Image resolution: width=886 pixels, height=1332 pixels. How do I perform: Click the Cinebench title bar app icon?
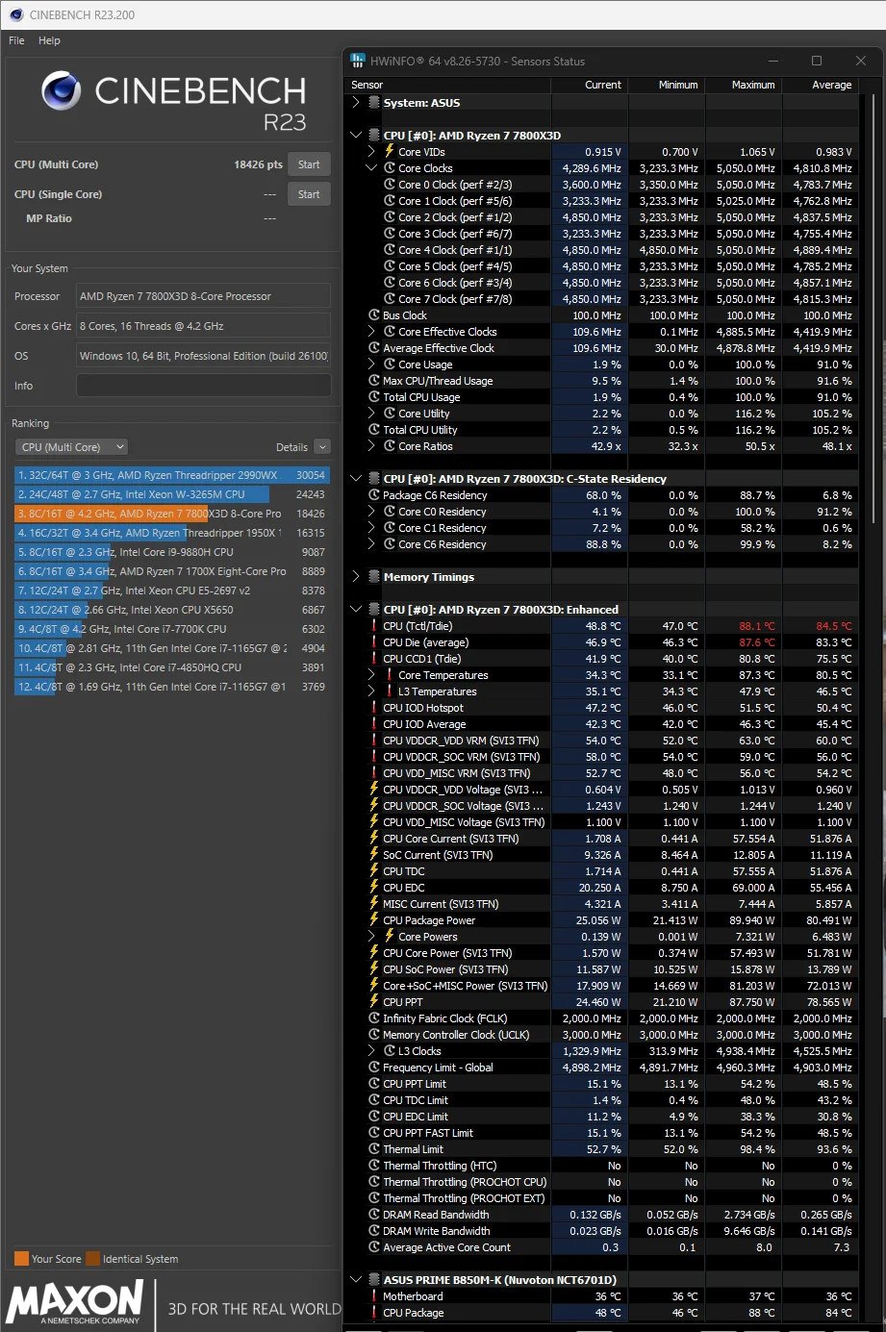click(15, 14)
